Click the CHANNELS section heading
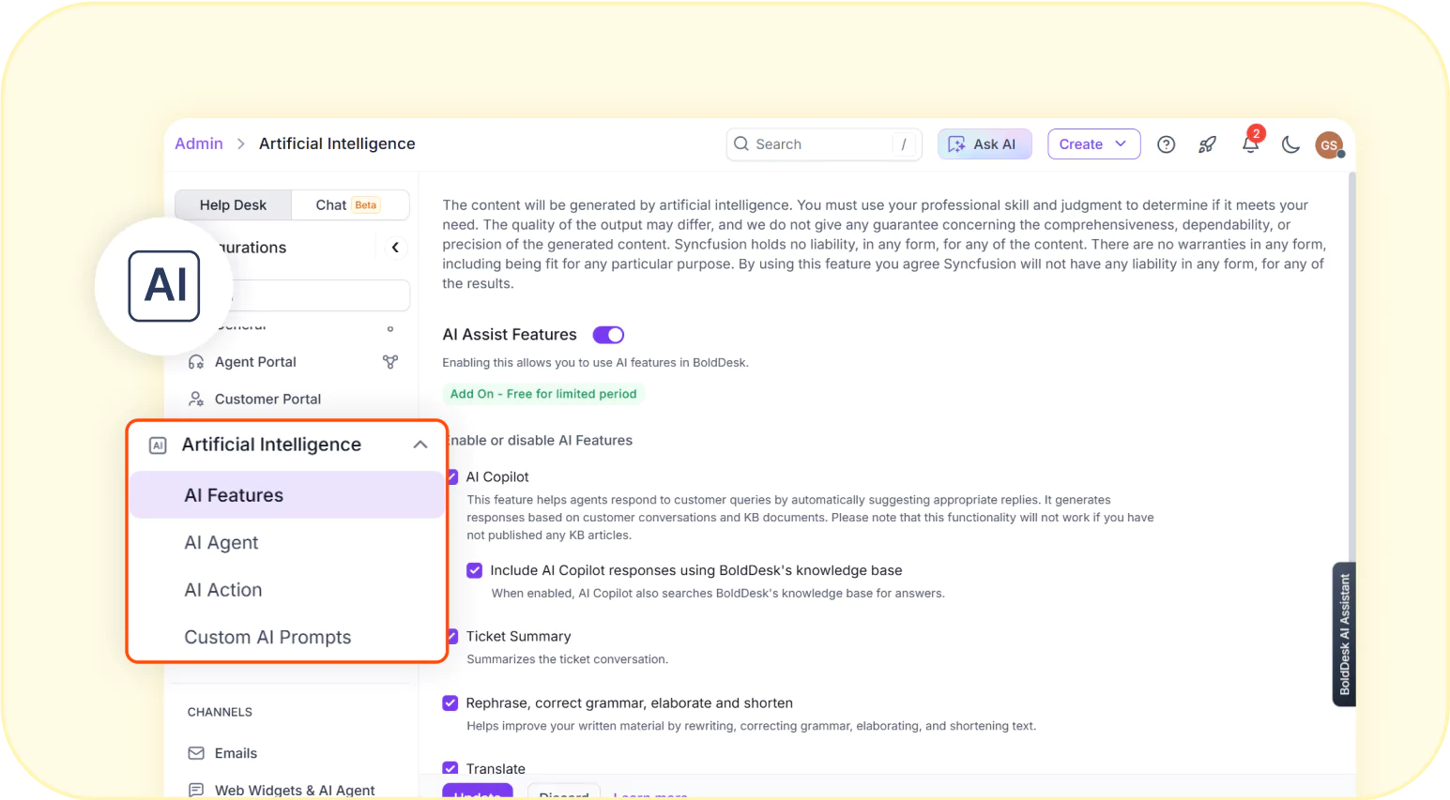The height and width of the screenshot is (800, 1450). (x=220, y=712)
